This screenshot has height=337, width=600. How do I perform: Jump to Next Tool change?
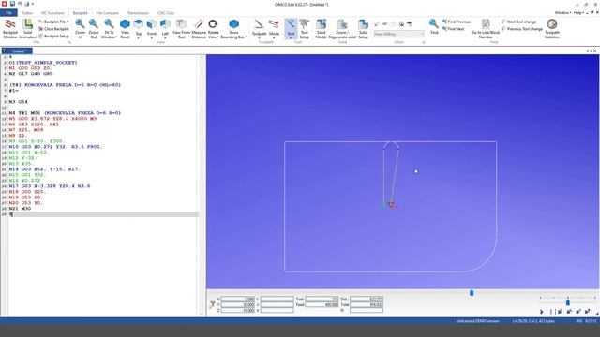[518, 22]
